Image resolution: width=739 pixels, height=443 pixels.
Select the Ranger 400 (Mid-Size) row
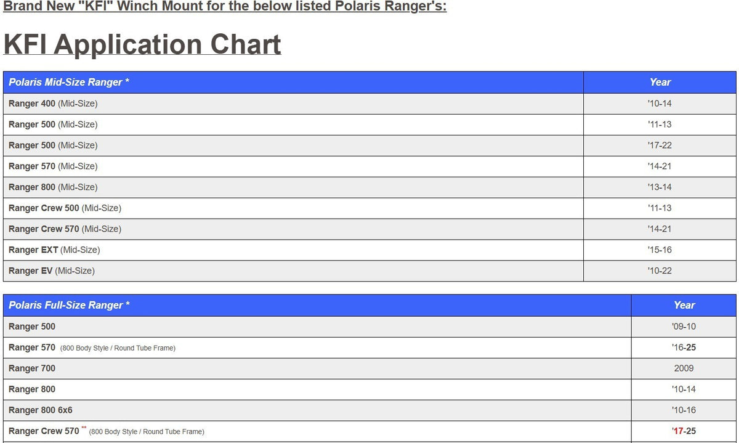(x=369, y=104)
